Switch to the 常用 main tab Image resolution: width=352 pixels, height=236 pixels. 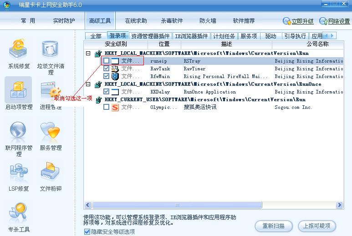pos(28,21)
